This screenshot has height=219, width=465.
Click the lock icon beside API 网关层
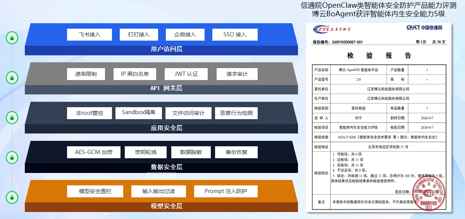(x=12, y=77)
